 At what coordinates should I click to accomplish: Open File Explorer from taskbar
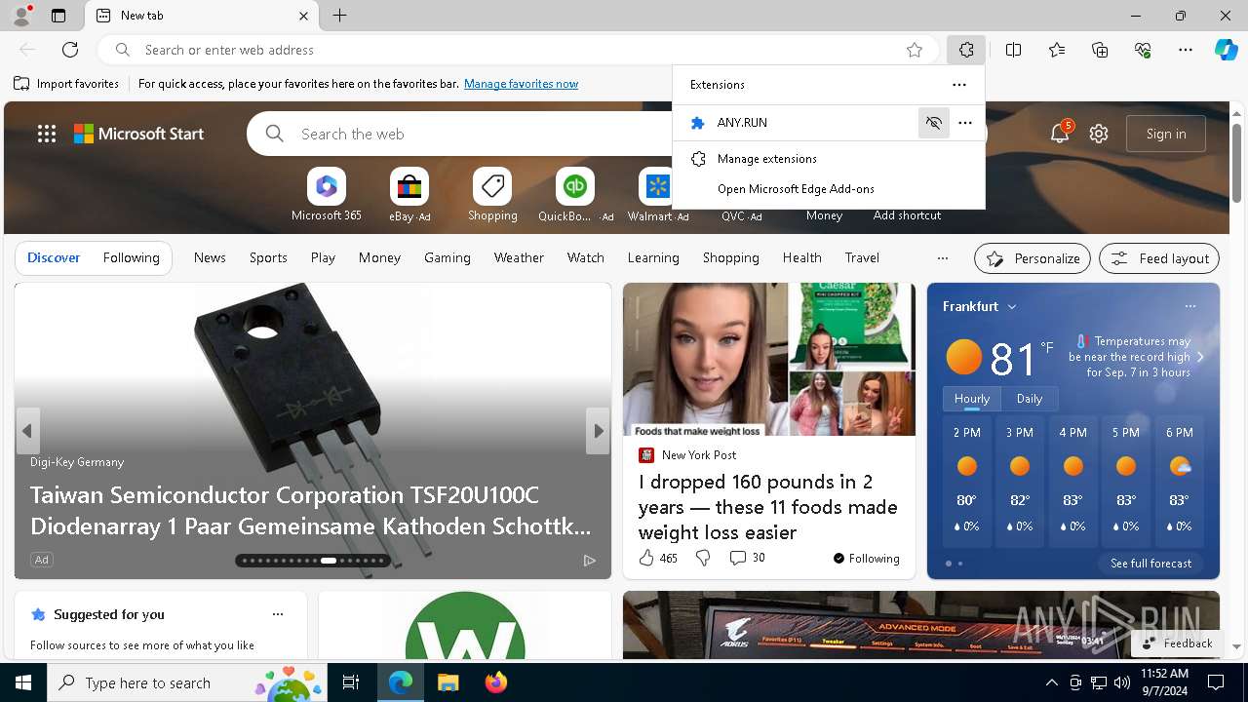pyautogui.click(x=448, y=682)
